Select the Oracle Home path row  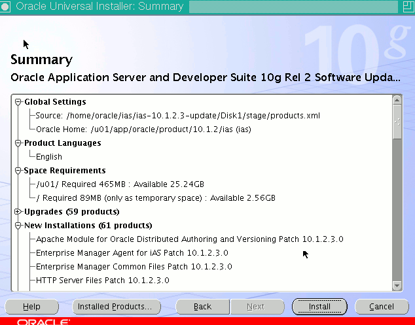(x=143, y=129)
